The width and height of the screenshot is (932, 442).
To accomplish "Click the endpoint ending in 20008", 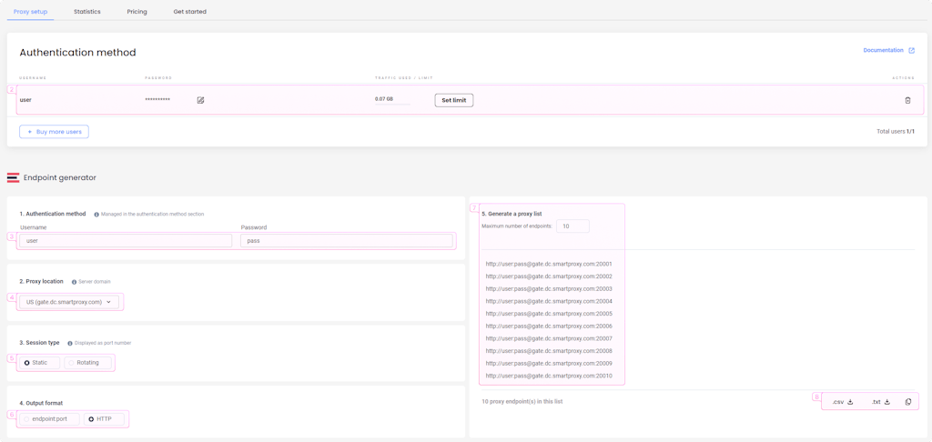I will click(549, 351).
